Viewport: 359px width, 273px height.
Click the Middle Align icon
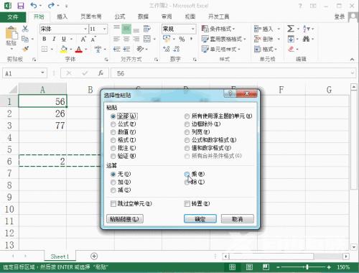click(126, 29)
